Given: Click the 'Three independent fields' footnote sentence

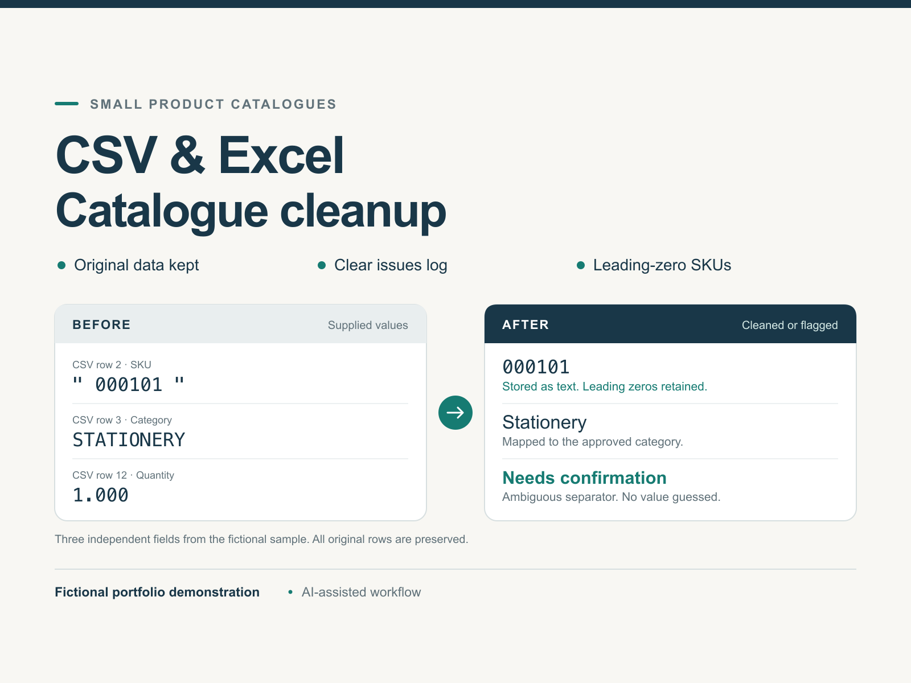Looking at the screenshot, I should coord(261,539).
